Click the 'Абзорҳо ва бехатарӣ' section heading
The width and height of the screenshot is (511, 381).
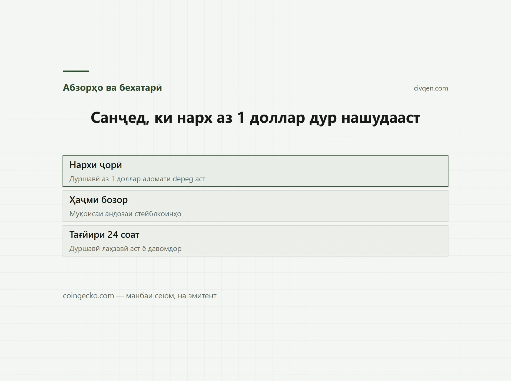click(112, 88)
